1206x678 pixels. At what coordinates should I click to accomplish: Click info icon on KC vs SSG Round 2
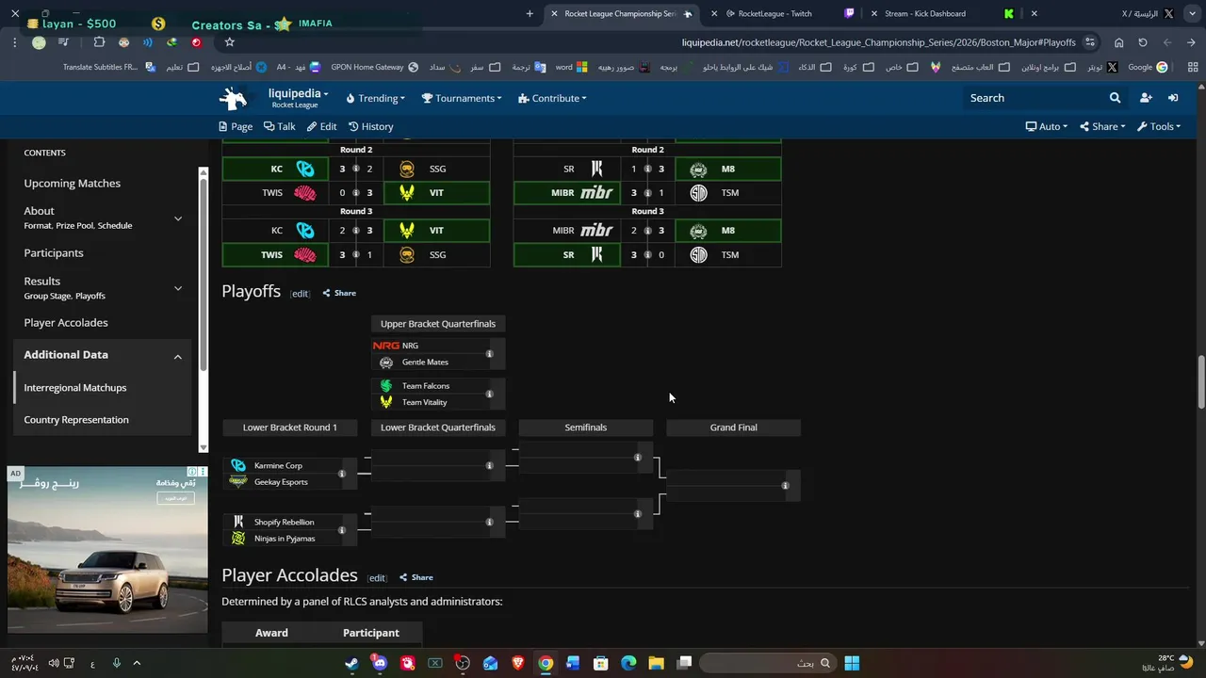pyautogui.click(x=356, y=169)
